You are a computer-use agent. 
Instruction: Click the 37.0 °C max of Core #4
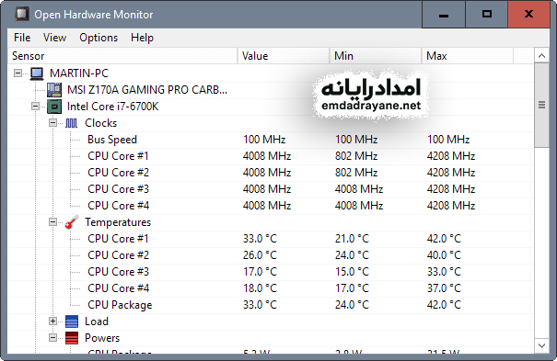(444, 288)
